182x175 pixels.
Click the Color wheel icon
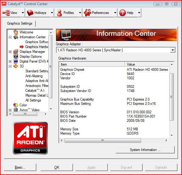[x=16, y=105]
